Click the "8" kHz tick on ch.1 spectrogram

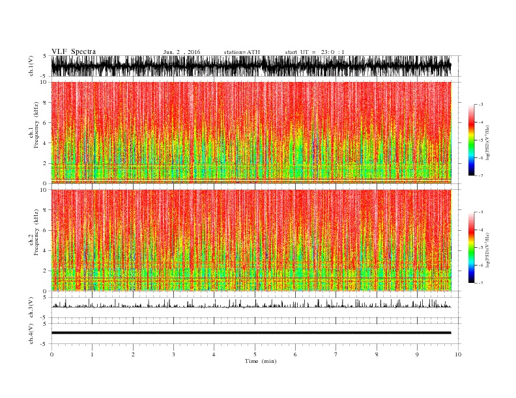pyautogui.click(x=45, y=103)
